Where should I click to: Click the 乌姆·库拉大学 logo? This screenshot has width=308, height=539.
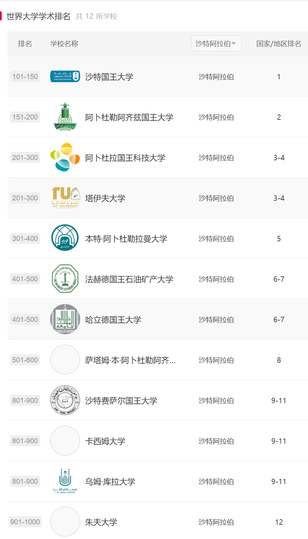point(65,481)
